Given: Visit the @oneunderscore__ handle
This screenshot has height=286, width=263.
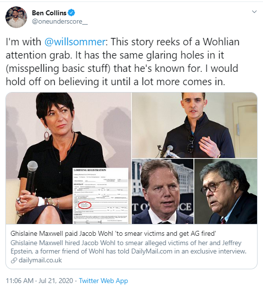Looking at the screenshot, I should pyautogui.click(x=60, y=22).
